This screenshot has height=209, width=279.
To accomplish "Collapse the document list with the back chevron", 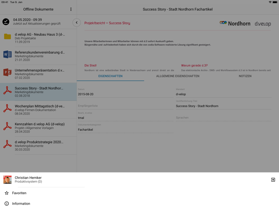I will click(x=77, y=23).
